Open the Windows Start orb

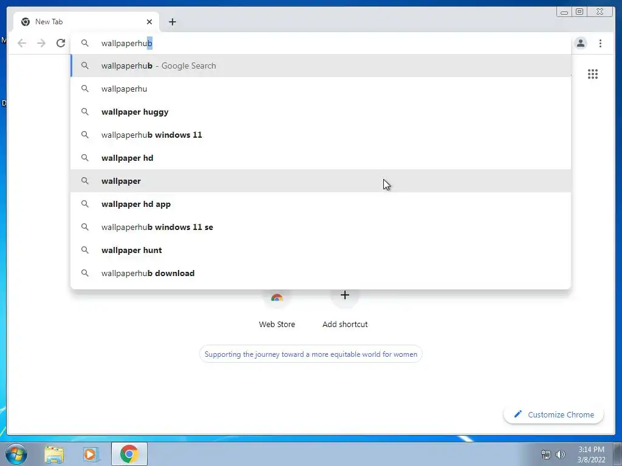16,454
